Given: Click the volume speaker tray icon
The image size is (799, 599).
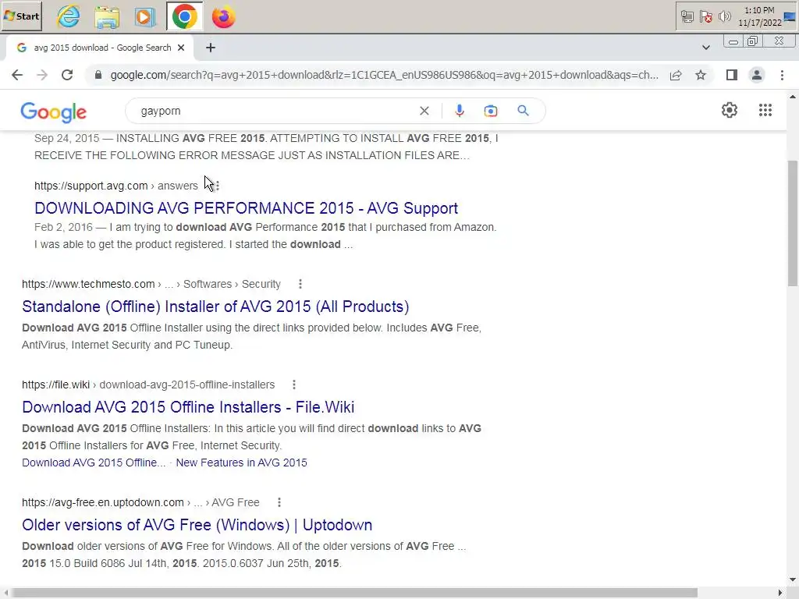Looking at the screenshot, I should [x=724, y=17].
